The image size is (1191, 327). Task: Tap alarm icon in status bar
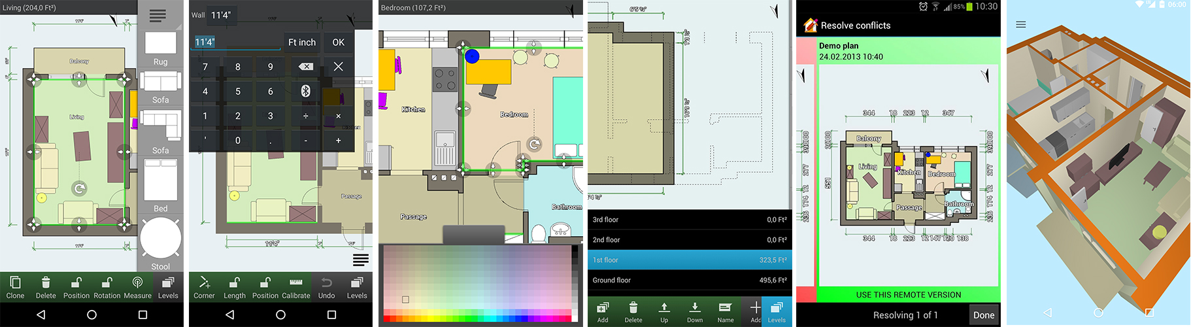pyautogui.click(x=923, y=6)
